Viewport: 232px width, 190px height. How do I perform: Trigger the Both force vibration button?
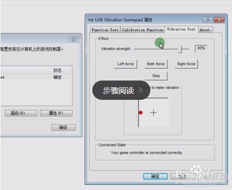156,64
